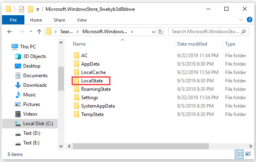Image resolution: width=256 pixels, height=162 pixels.
Task: Sort by the Type column header
Action: [230, 44]
